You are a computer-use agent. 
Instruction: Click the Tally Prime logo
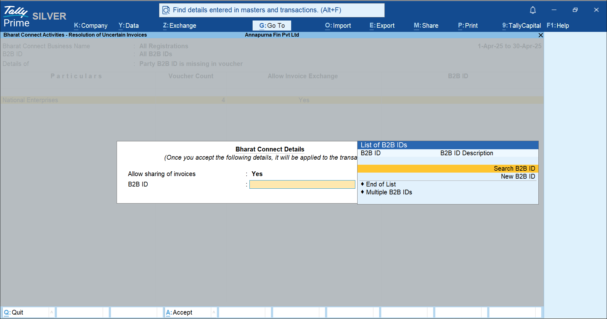pyautogui.click(x=16, y=16)
